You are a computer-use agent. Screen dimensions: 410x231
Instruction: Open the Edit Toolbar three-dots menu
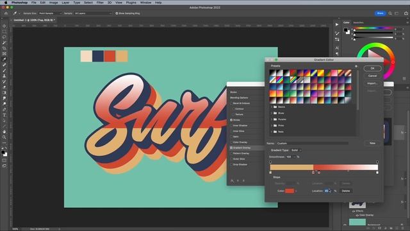pyautogui.click(x=4, y=142)
